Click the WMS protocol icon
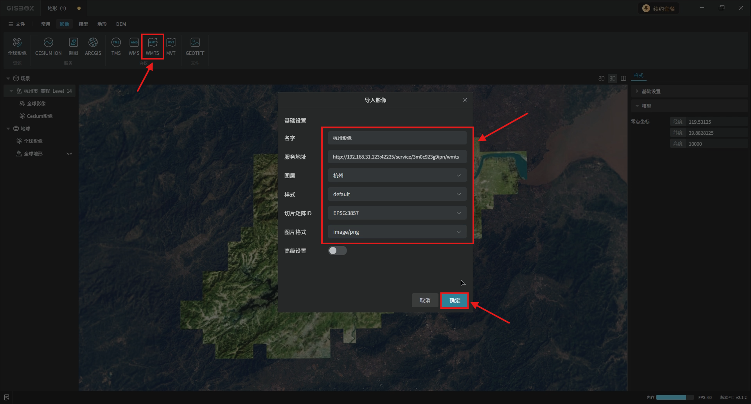The height and width of the screenshot is (404, 751). pyautogui.click(x=134, y=46)
